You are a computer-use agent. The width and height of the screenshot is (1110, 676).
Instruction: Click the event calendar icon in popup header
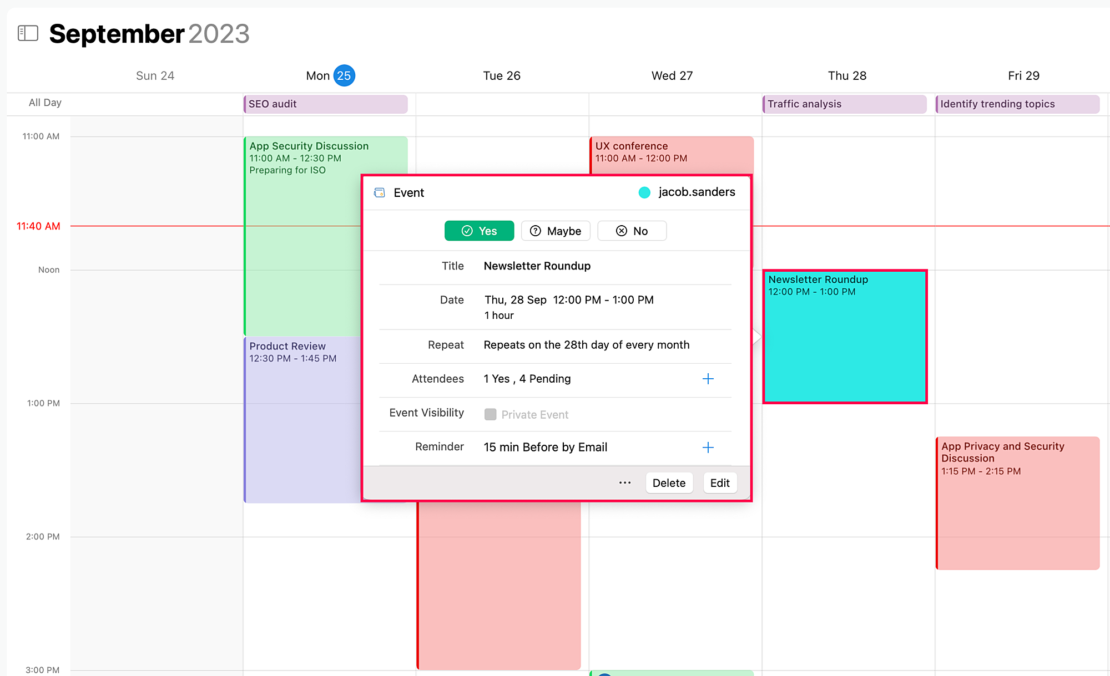point(380,192)
